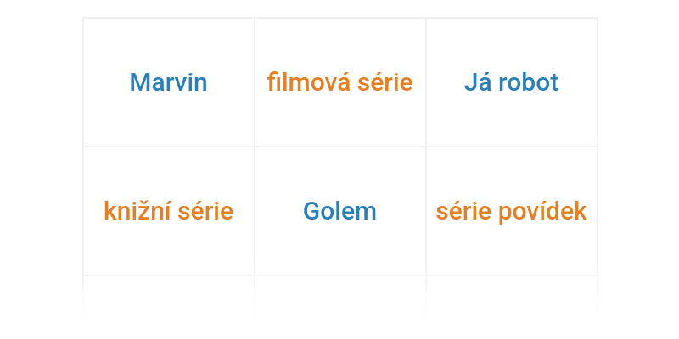This screenshot has height=339, width=679.
Task: Pick the 'knižní série' card
Action: pyautogui.click(x=169, y=211)
